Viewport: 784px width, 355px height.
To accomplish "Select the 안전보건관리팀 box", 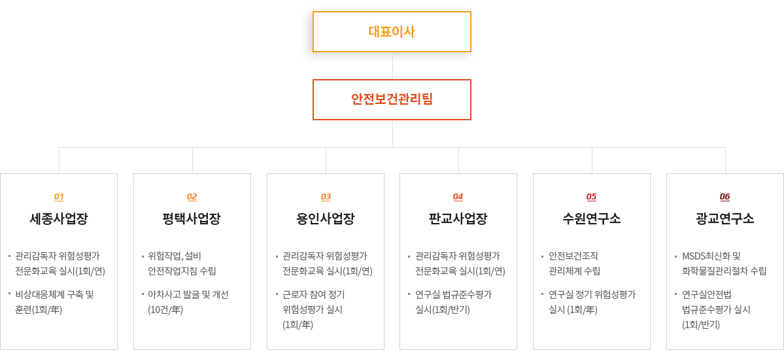I will tap(392, 99).
